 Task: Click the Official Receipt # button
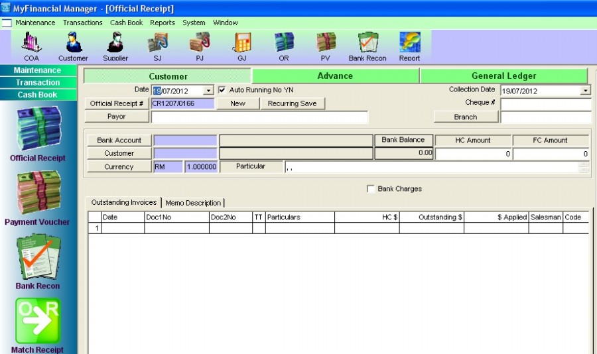117,103
